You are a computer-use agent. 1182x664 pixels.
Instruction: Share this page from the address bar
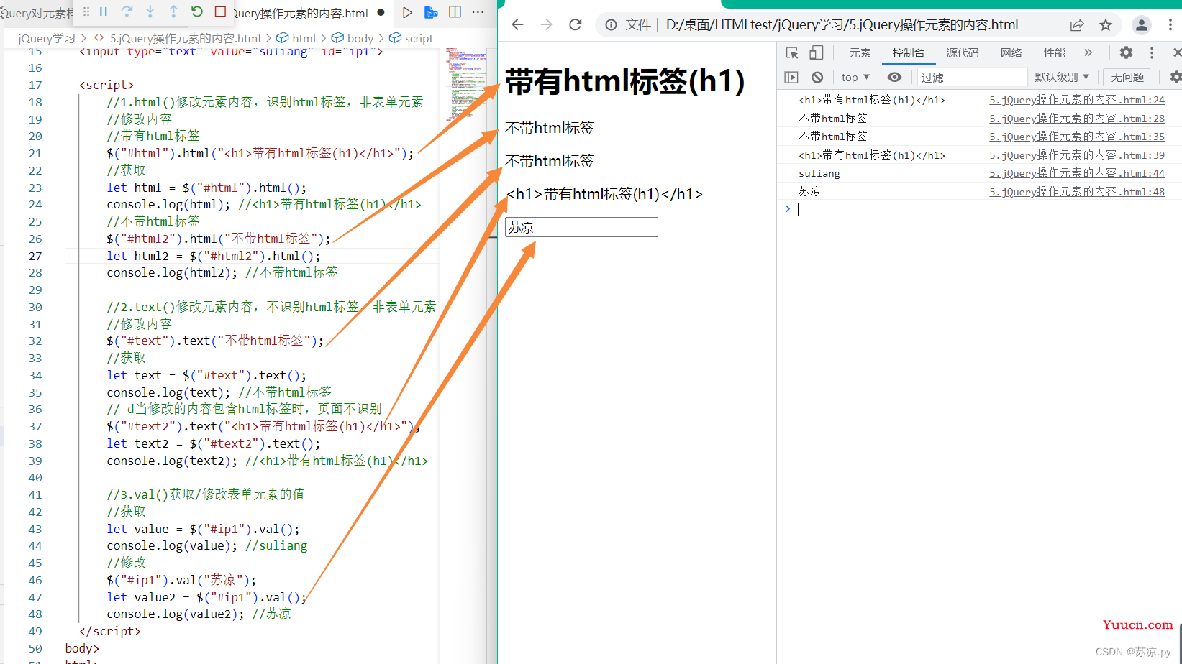1077,25
